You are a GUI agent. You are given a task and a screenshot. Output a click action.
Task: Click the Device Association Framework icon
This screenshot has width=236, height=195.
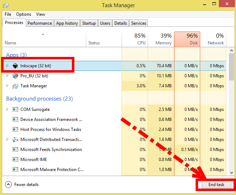click(15, 120)
